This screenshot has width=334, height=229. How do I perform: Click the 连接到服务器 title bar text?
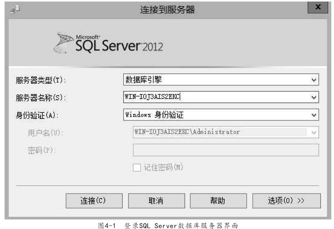coord(167,10)
